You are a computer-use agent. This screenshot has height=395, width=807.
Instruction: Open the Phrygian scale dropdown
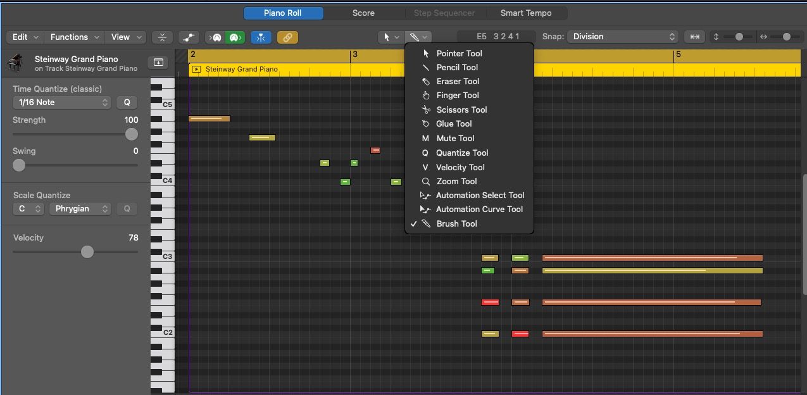[80, 208]
